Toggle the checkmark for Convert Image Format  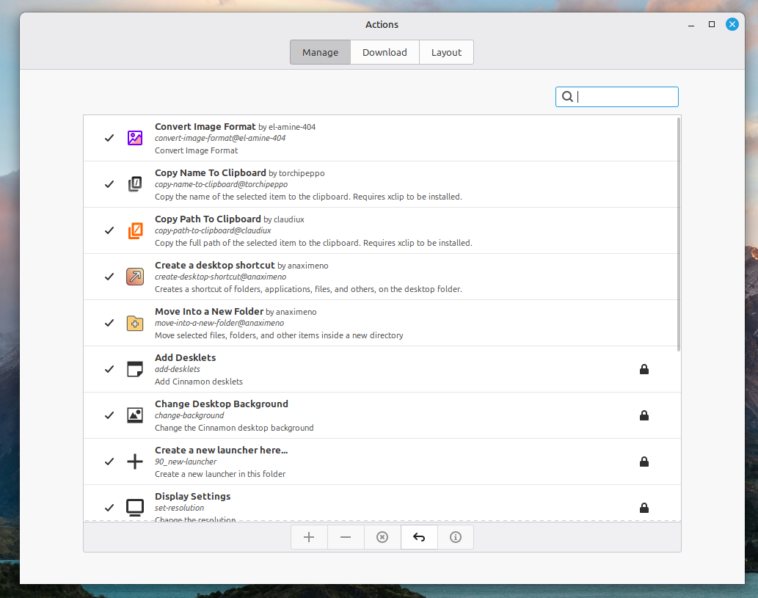tap(109, 138)
